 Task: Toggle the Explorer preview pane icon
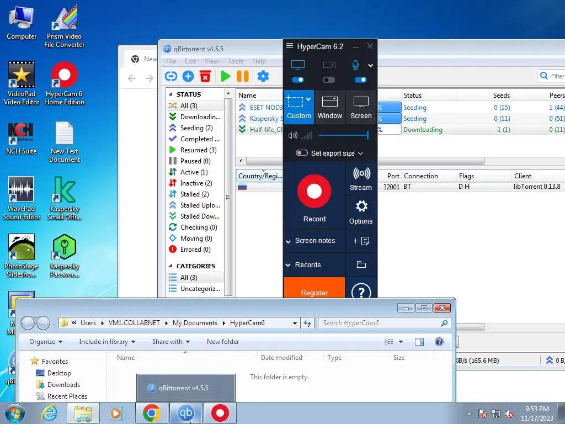tap(419, 341)
